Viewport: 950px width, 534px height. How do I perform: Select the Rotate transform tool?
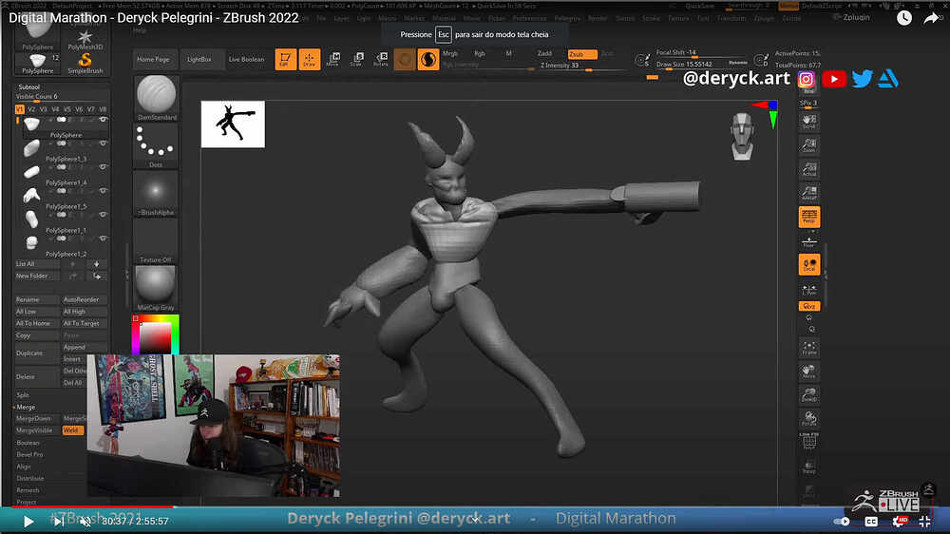point(381,60)
